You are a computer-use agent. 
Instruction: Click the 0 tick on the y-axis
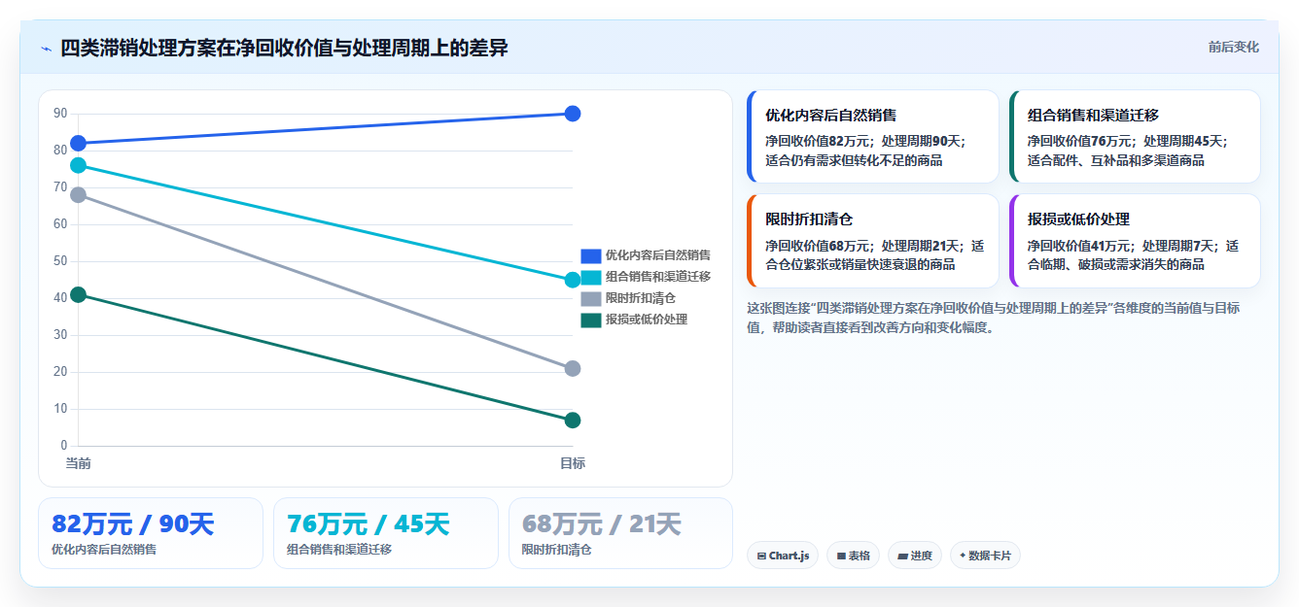(64, 446)
